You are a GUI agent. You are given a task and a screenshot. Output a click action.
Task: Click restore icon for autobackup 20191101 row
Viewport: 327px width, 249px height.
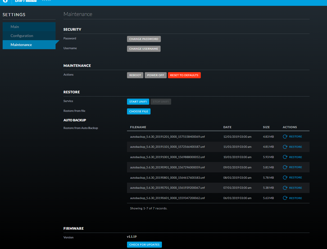click(285, 147)
